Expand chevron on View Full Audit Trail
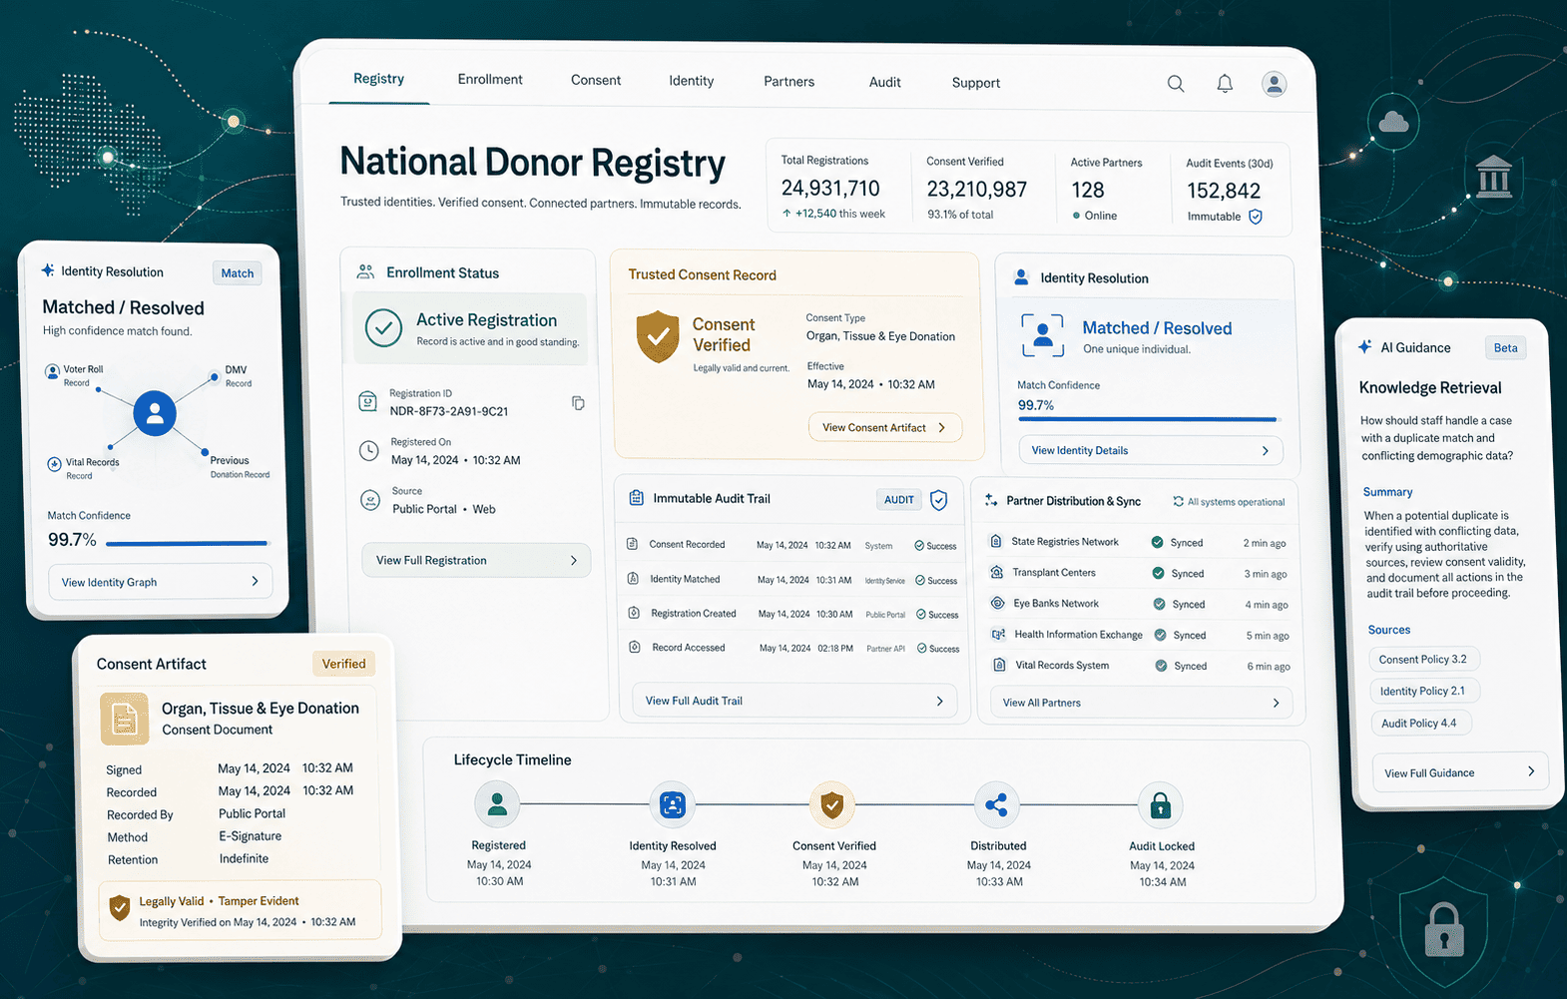Image resolution: width=1567 pixels, height=999 pixels. click(939, 702)
